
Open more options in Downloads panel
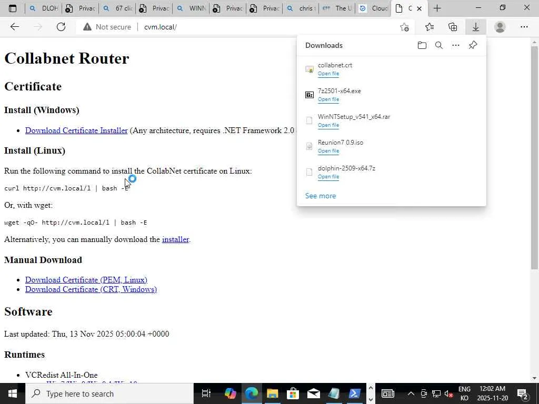pyautogui.click(x=456, y=45)
